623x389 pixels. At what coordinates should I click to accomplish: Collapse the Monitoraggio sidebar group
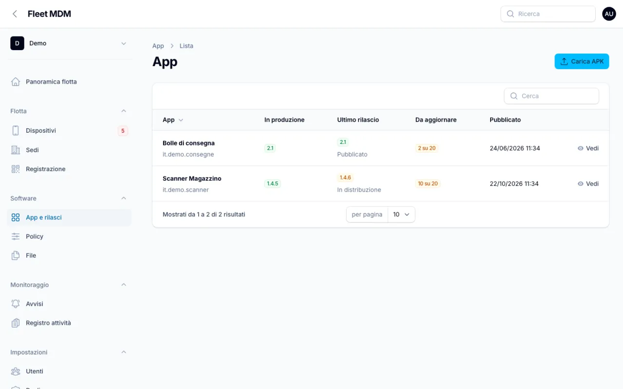point(124,285)
